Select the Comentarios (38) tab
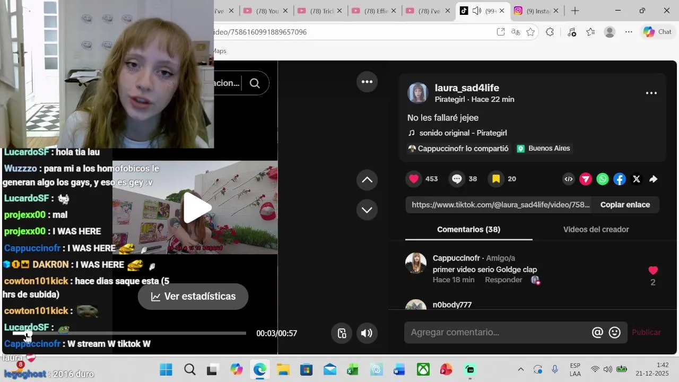This screenshot has height=382, width=679. pos(468,230)
